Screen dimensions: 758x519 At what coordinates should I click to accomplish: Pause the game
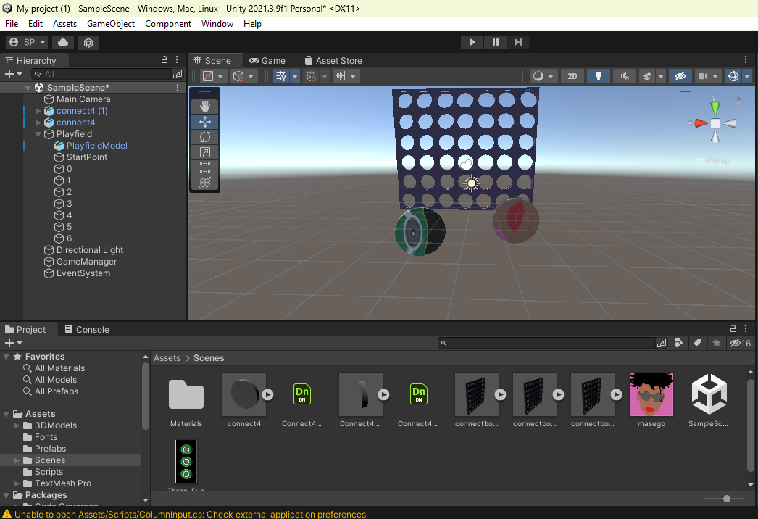[495, 42]
